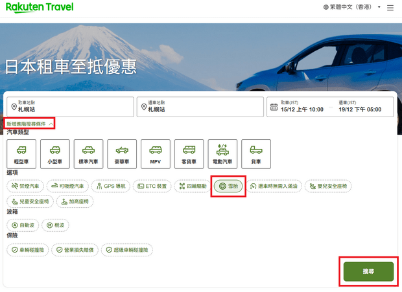Toggle the 超級車輛碰撞險 insurance
This screenshot has height=292, width=402.
127,250
